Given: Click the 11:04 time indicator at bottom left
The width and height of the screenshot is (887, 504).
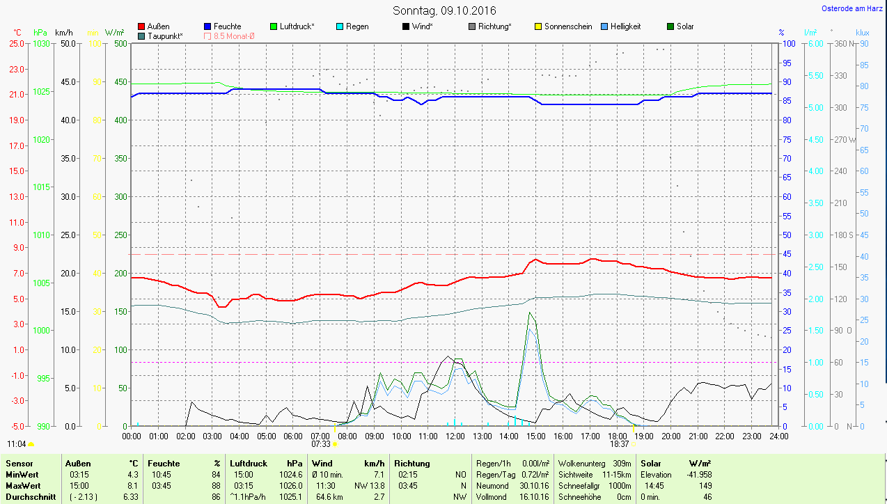Looking at the screenshot, I should point(17,443).
